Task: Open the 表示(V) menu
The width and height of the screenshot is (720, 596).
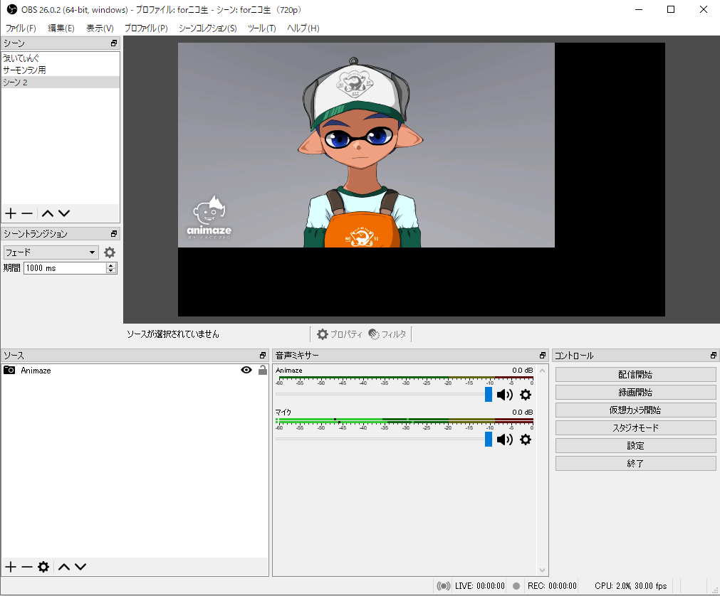Action: point(100,28)
